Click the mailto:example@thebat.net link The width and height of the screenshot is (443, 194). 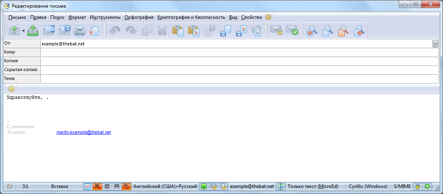[x=84, y=132]
